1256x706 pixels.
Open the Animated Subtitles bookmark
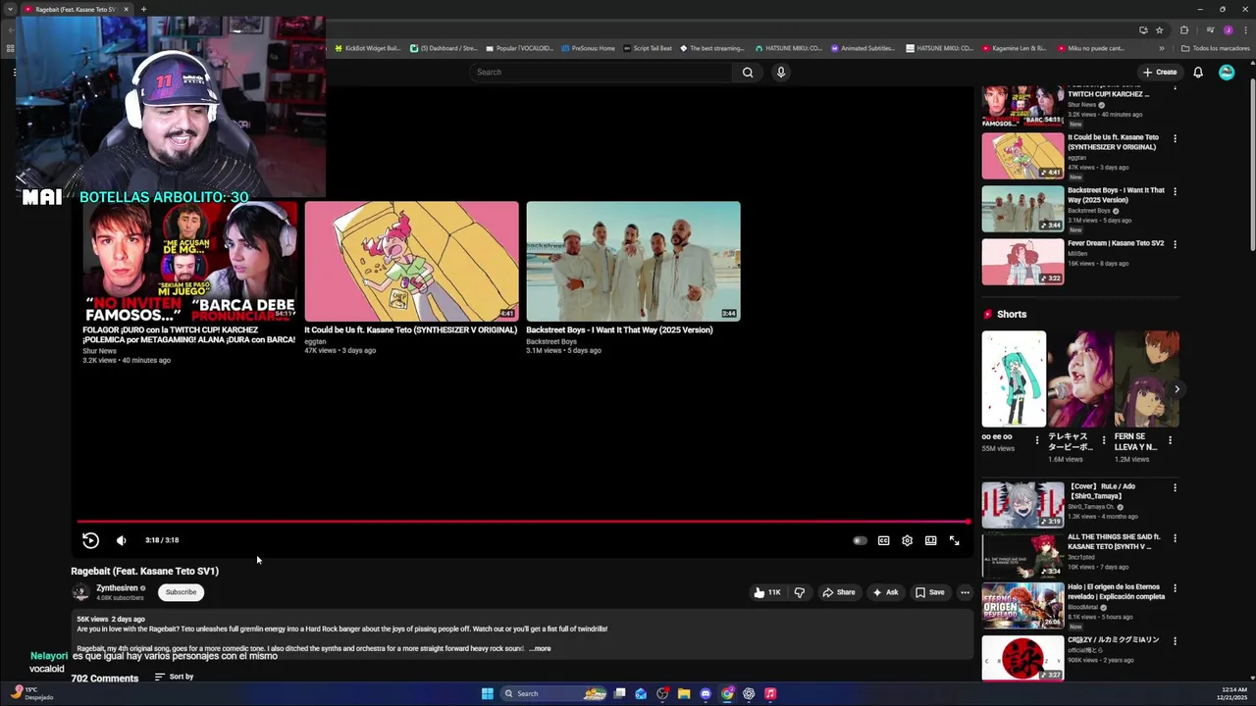tap(863, 48)
